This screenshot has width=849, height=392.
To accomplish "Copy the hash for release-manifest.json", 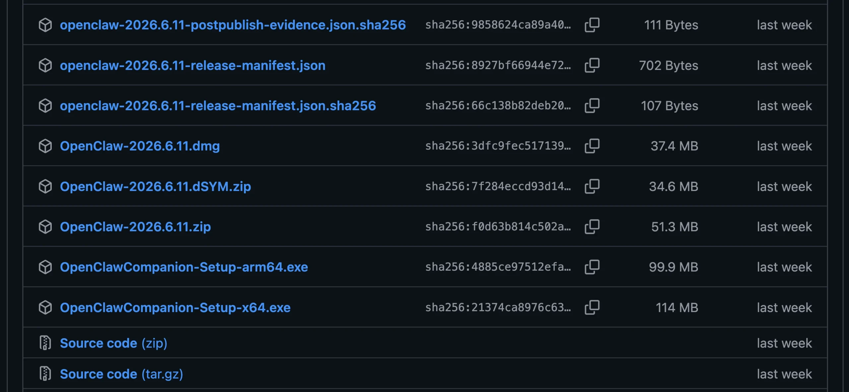I will tap(592, 65).
